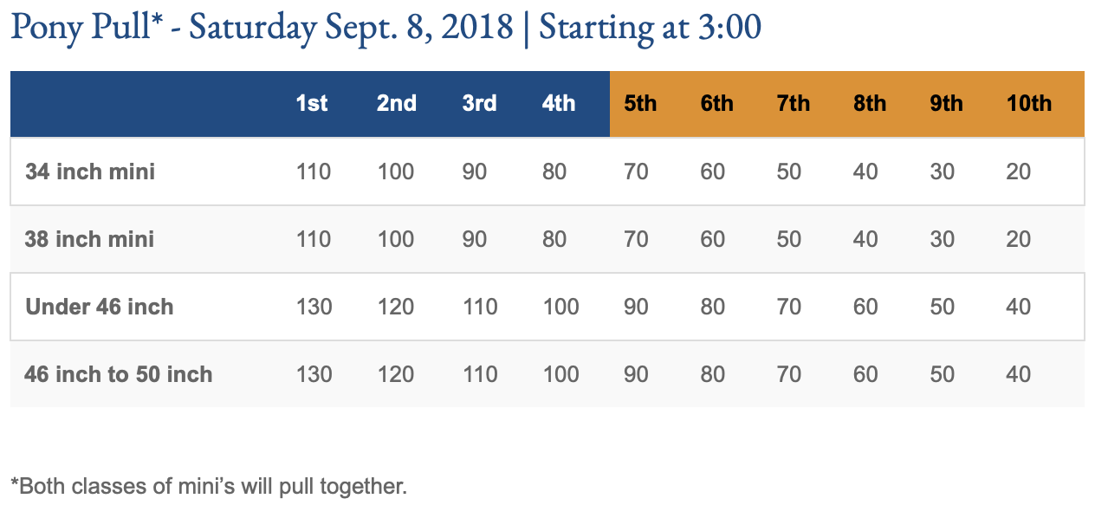Click the 34 inch mini 10th prize 20
Viewport: 1095px width, 518px height.
point(1019,172)
